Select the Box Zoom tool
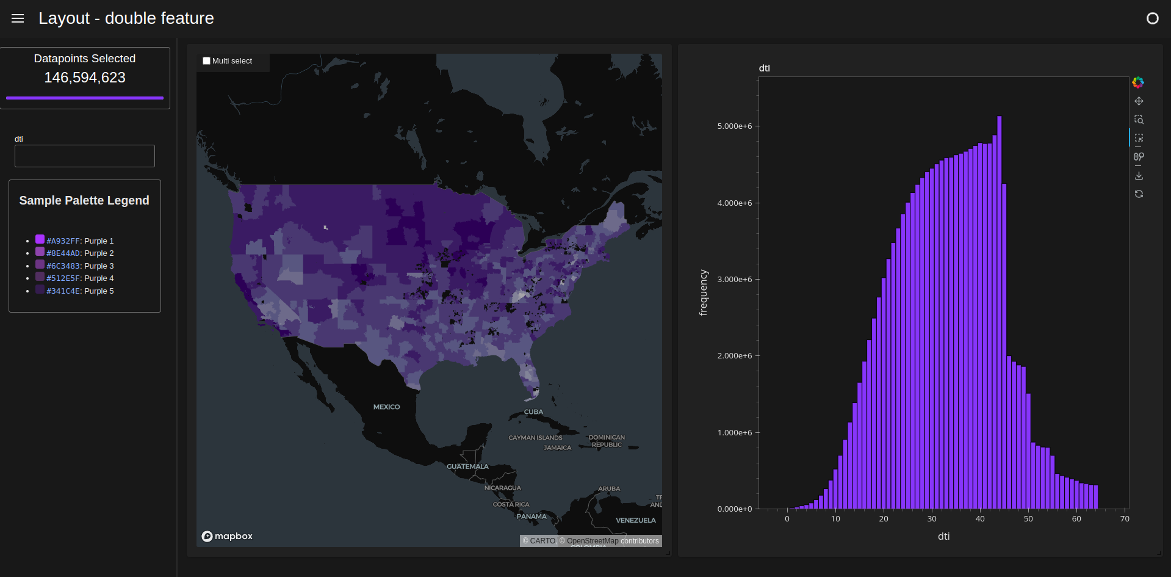Viewport: 1171px width, 577px height. tap(1139, 120)
